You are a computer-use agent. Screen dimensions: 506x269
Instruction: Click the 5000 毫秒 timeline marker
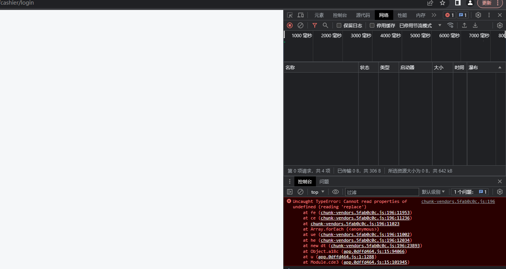420,35
